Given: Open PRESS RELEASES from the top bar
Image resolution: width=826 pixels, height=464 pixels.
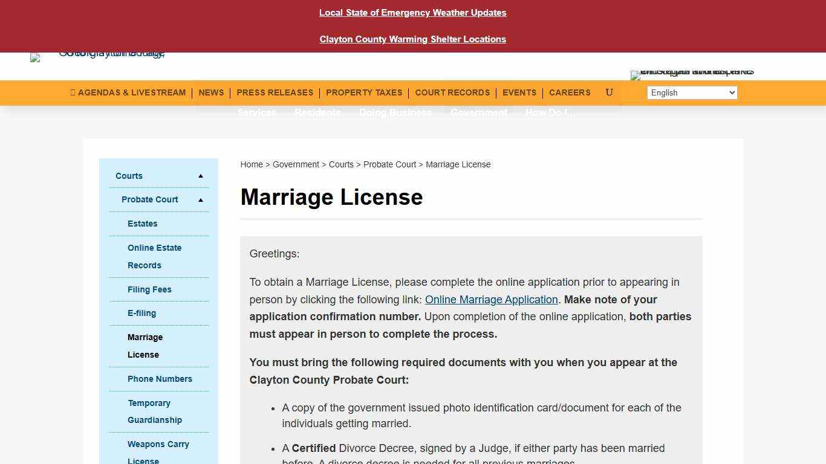Looking at the screenshot, I should click(275, 92).
